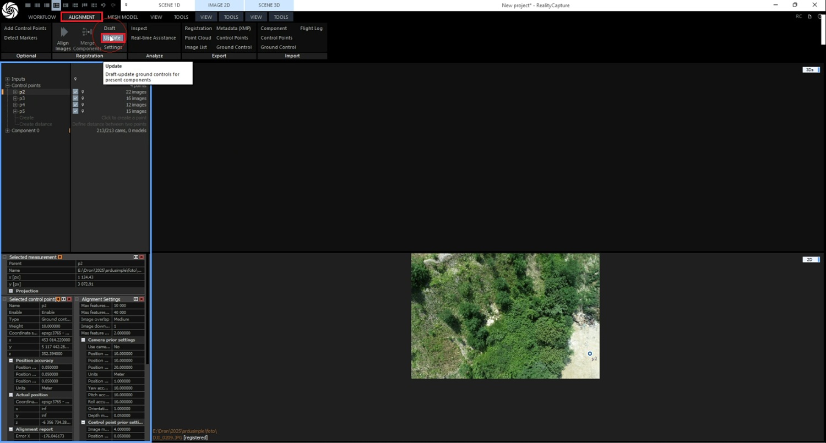Click the Align Images arrow icon
The height and width of the screenshot is (443, 826).
(64, 32)
